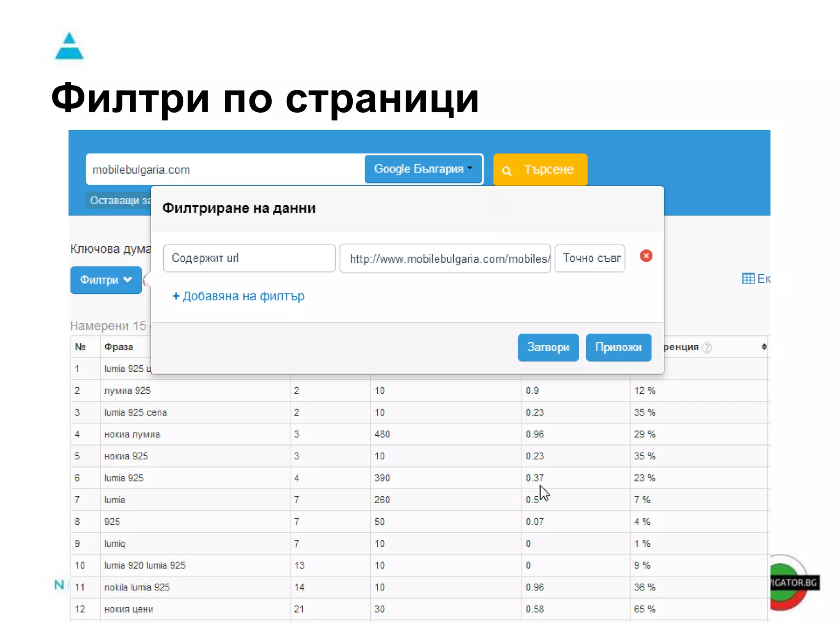Click the Затвори button
Viewport: 839px width, 629px height.
click(x=548, y=347)
